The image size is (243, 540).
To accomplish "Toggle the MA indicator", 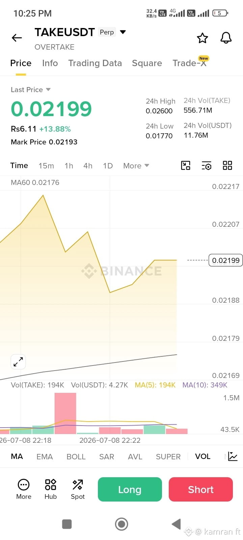I will [17, 456].
